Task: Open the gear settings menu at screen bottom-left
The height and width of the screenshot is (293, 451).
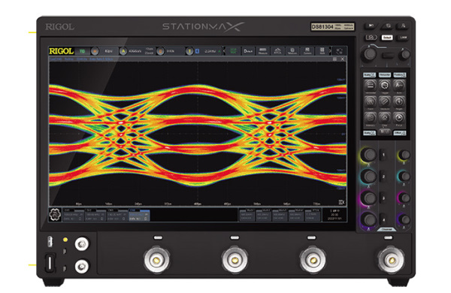Action: pos(55,214)
